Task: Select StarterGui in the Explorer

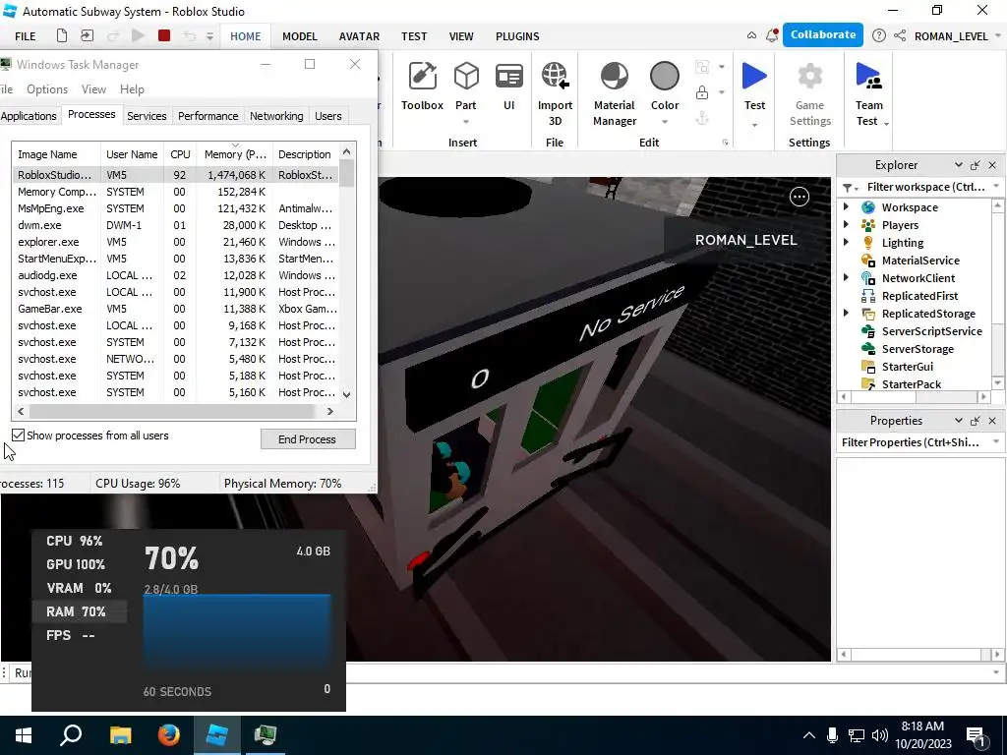Action: tap(907, 367)
